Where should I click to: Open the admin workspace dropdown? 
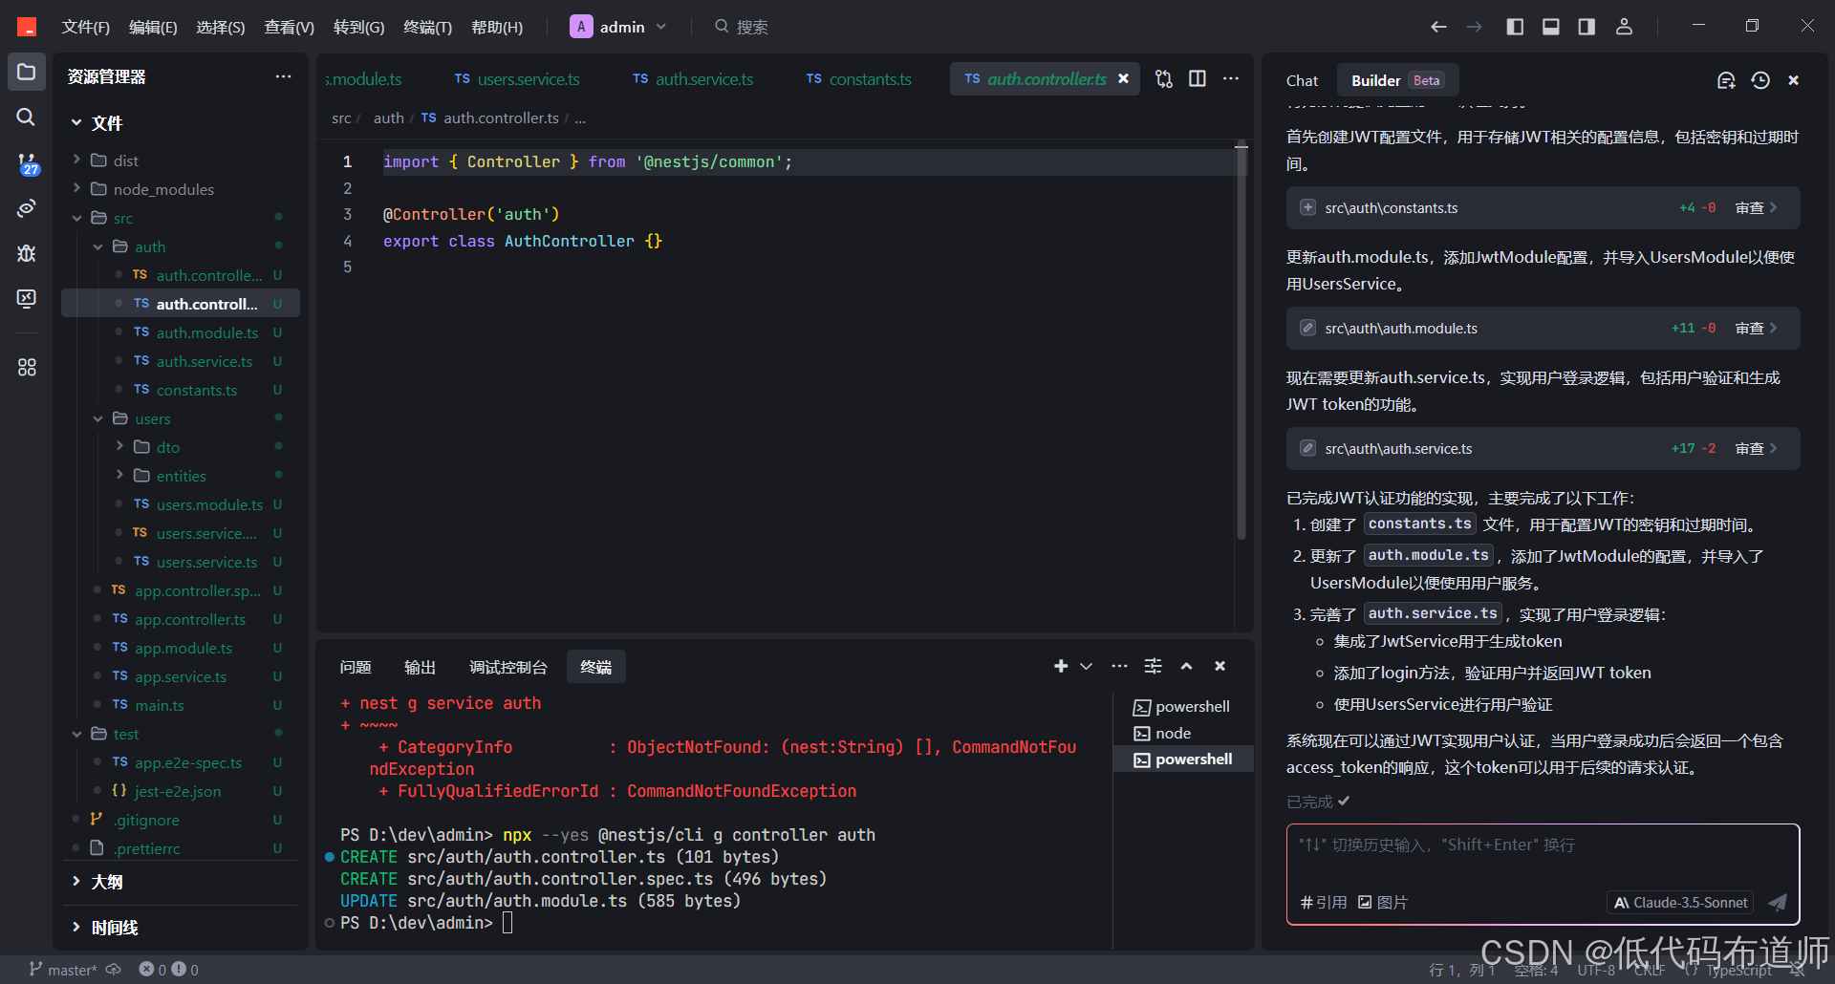tap(618, 27)
